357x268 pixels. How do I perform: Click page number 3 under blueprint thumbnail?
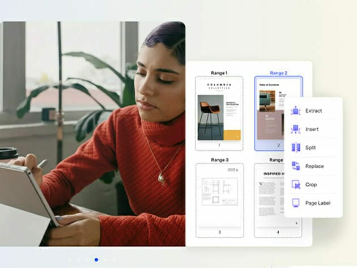[219, 232]
